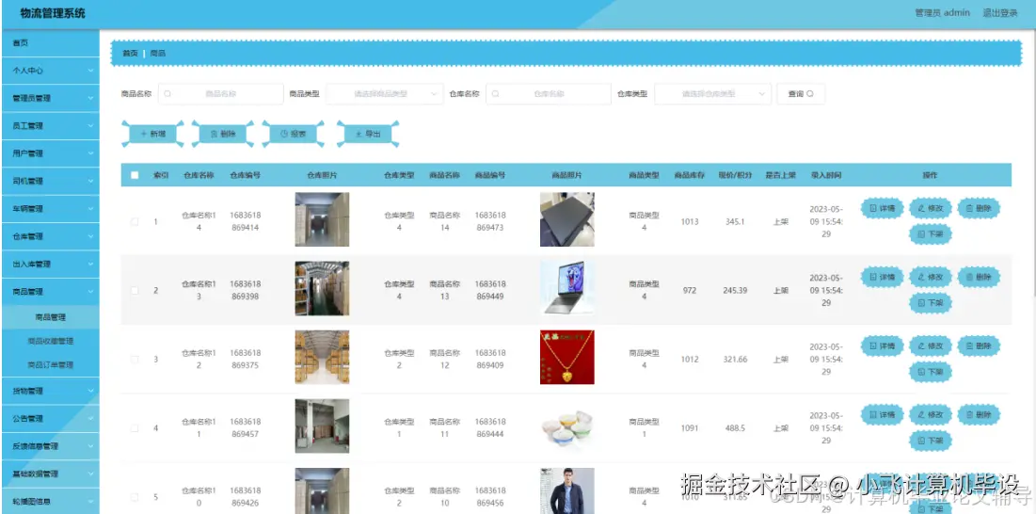Click 下架 icon for 商品名称 11 row
This screenshot has width=1036, height=514.
[921, 441]
